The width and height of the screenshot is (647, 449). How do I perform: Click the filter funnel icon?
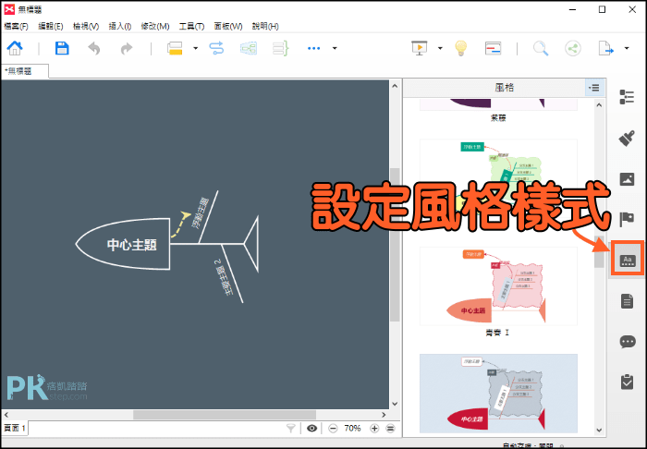[291, 429]
